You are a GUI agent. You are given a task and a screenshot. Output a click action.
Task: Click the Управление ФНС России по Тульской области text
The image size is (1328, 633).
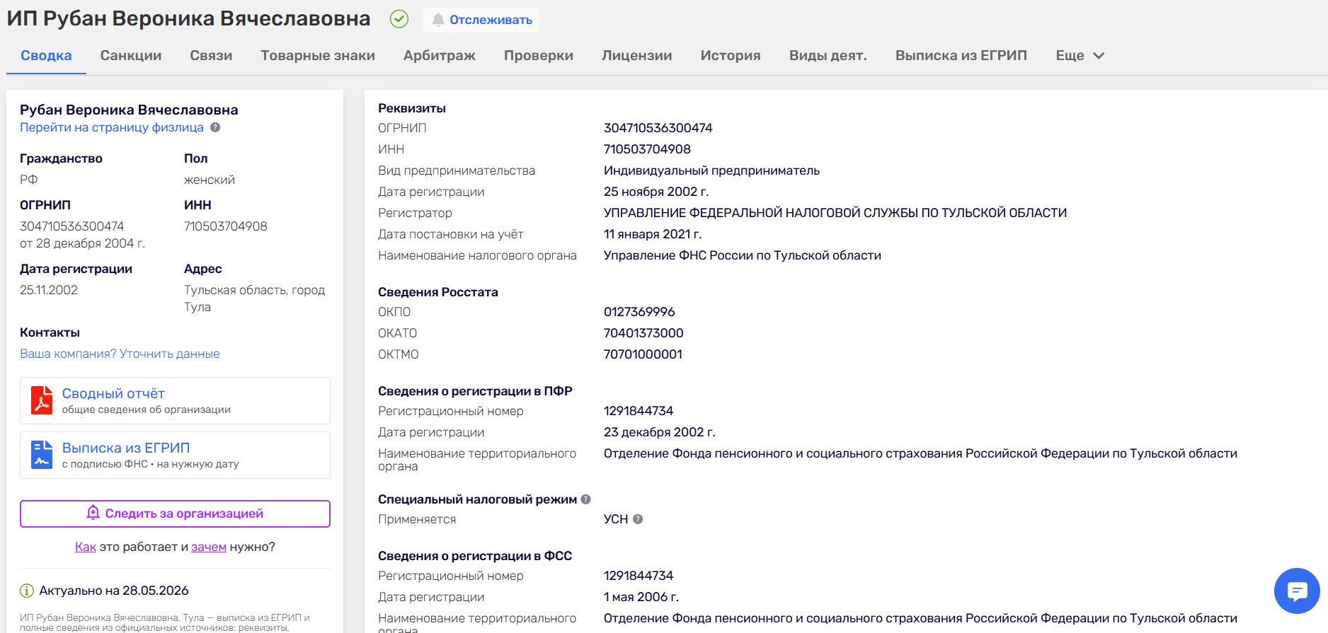coord(743,255)
